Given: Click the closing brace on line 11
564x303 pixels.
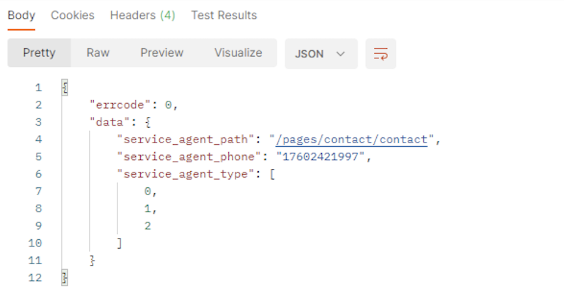Looking at the screenshot, I should pos(92,261).
